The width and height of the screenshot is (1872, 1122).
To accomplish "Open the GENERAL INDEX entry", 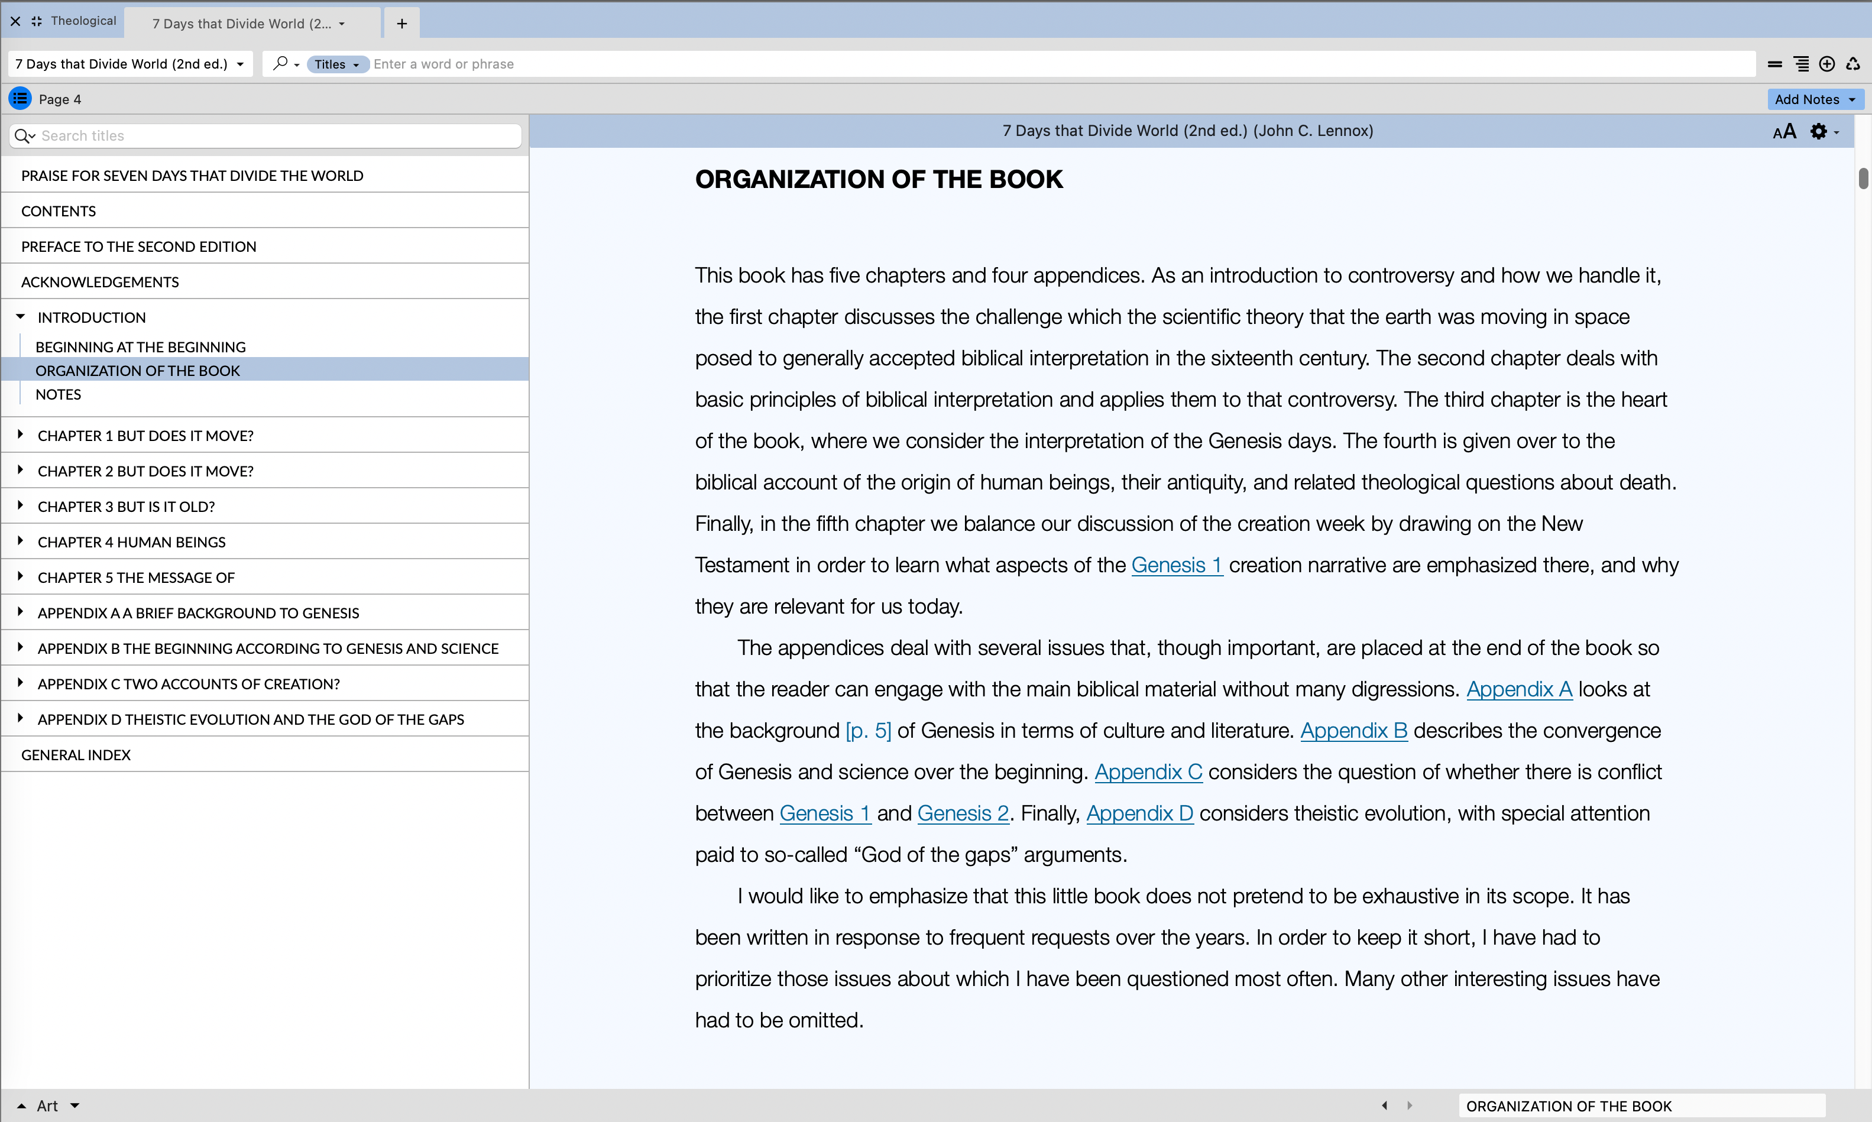I will (265, 754).
